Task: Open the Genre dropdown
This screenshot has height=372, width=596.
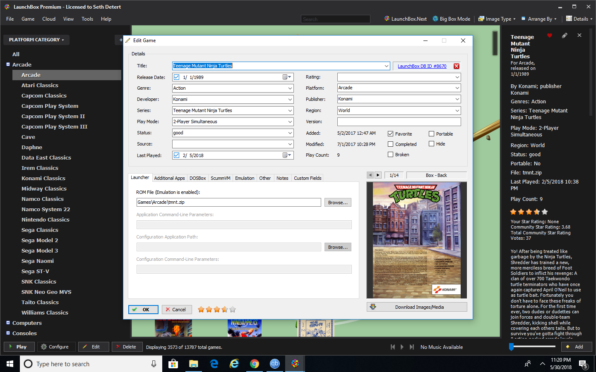Action: (290, 88)
